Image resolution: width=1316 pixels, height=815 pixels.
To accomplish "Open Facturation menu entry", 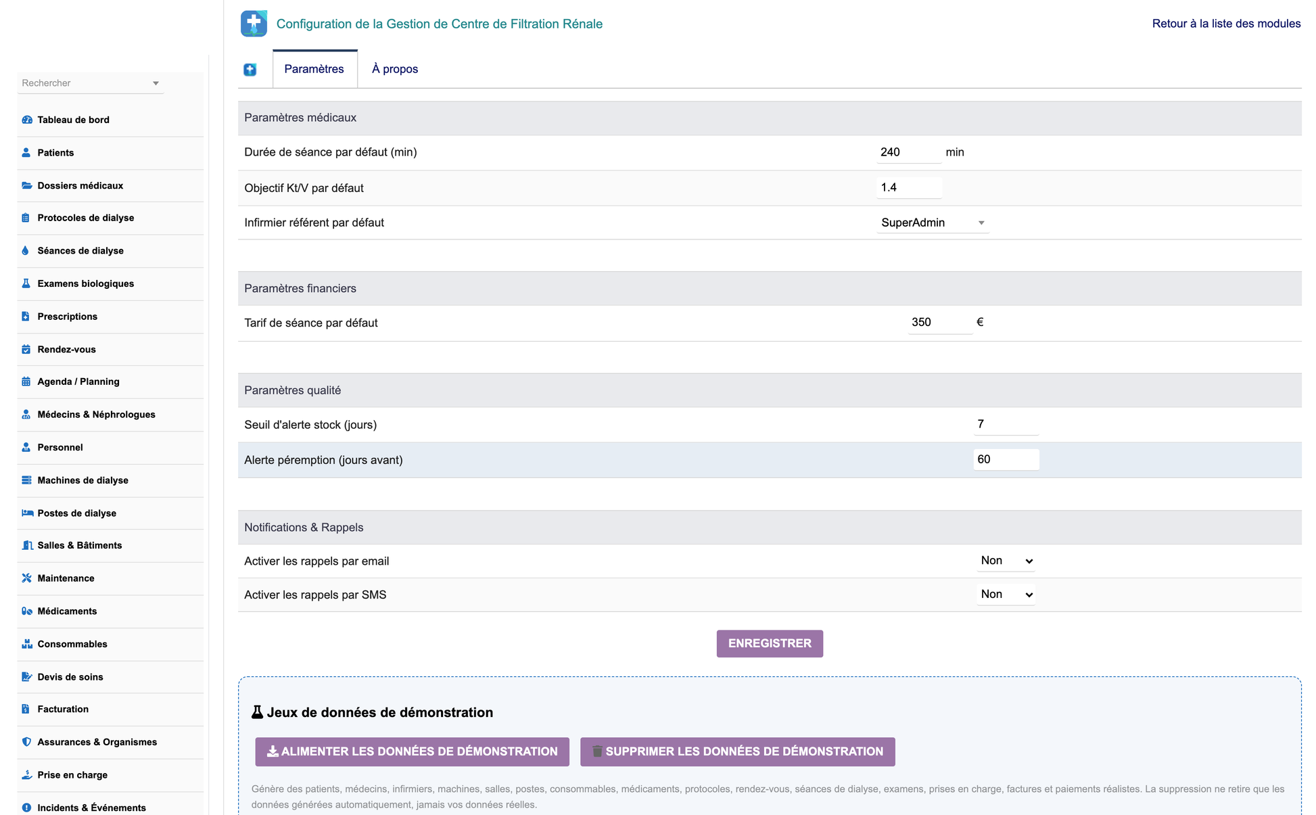I will click(x=63, y=709).
